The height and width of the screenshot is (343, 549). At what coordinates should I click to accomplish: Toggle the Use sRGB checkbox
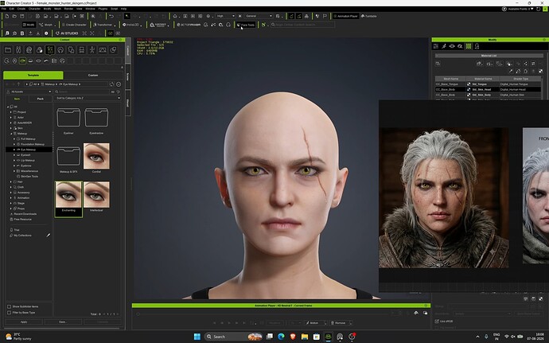[437, 321]
